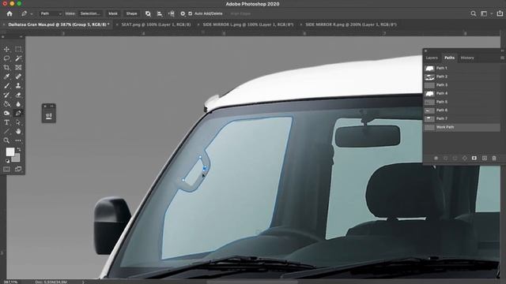The width and height of the screenshot is (506, 284).
Task: Select the Lasso tool
Action: [x=6, y=58]
